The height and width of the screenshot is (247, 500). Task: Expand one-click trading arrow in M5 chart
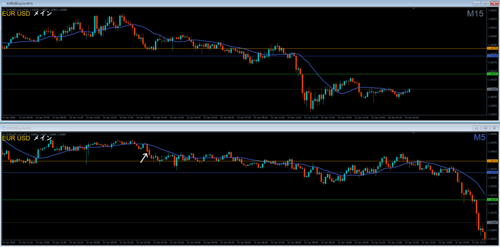[x=4, y=134]
